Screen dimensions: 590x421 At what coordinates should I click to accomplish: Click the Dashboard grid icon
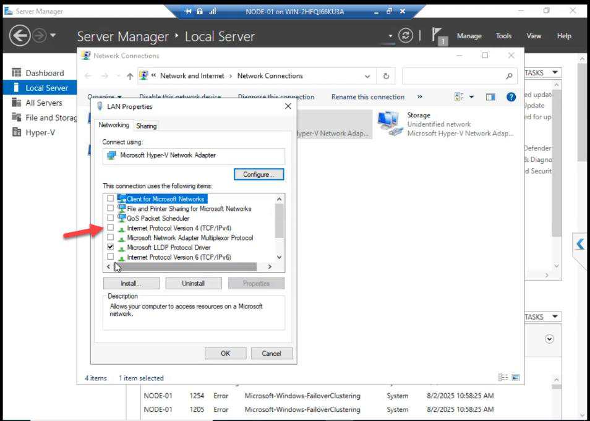point(16,72)
